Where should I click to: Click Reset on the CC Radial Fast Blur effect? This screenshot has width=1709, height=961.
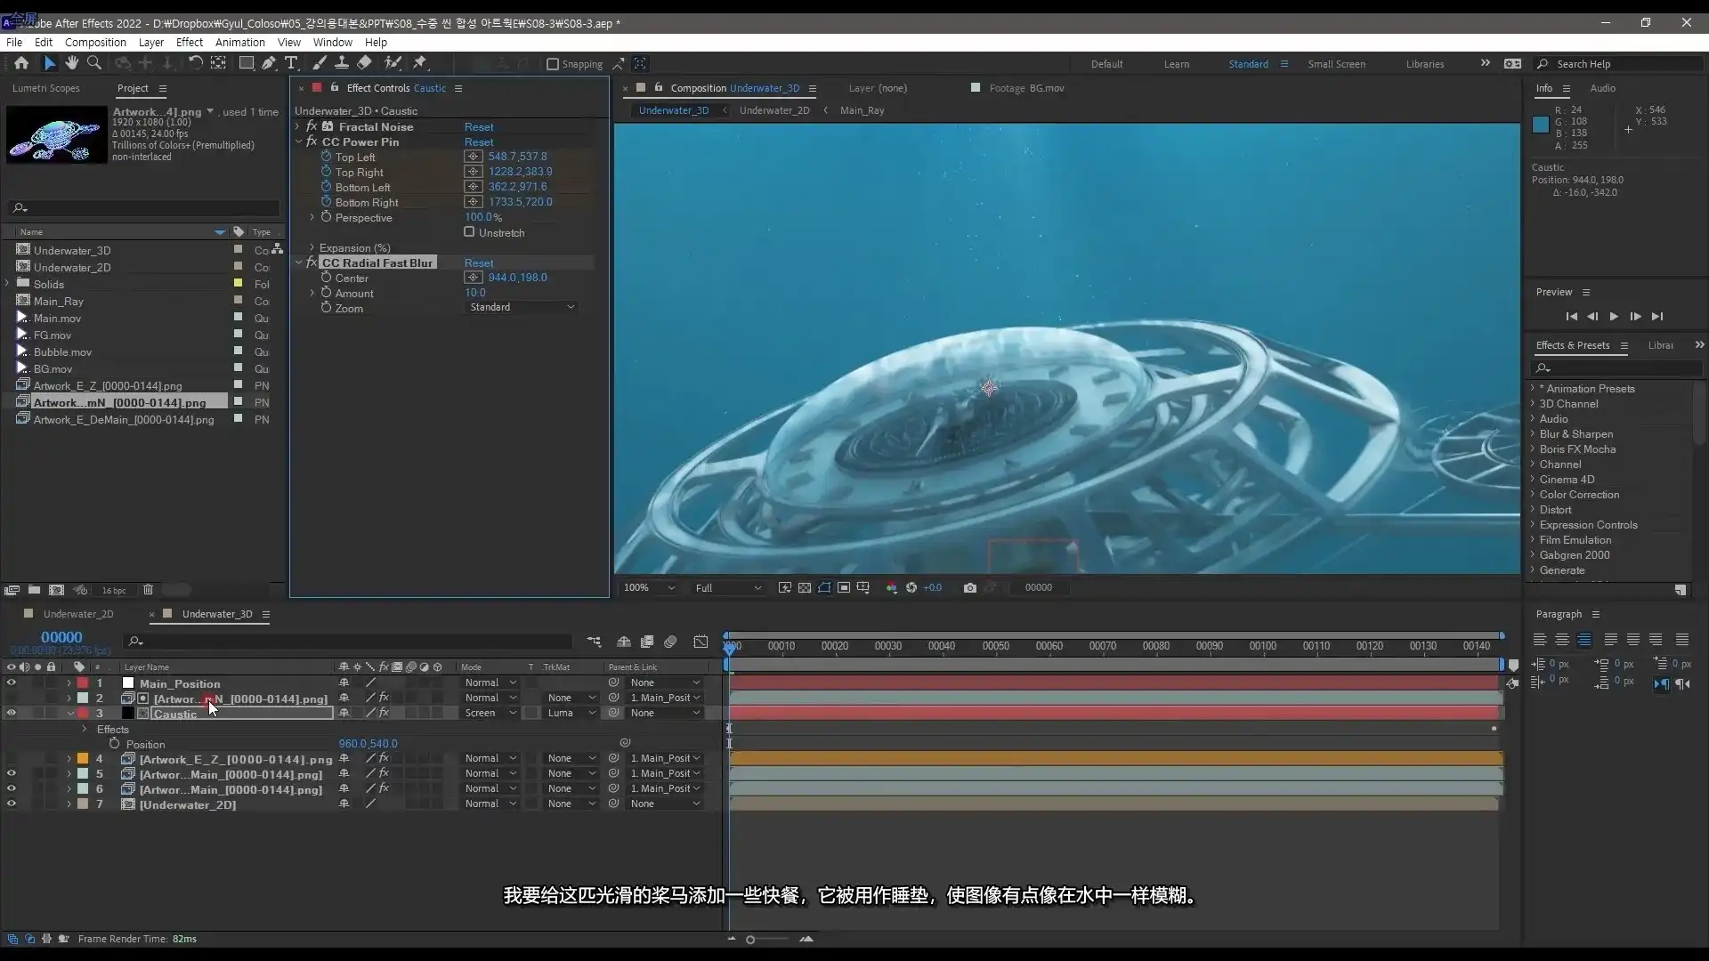[x=479, y=262]
